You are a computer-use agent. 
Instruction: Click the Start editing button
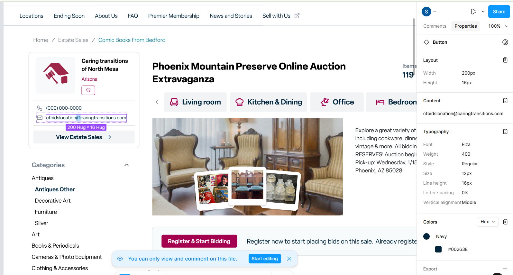click(x=265, y=259)
